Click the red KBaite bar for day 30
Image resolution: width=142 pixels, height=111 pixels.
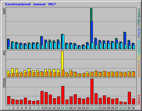129,98
